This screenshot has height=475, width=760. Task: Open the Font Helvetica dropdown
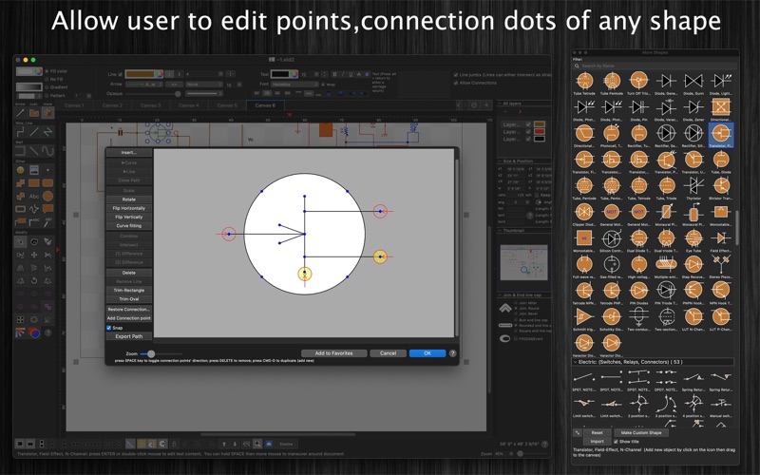[x=294, y=85]
